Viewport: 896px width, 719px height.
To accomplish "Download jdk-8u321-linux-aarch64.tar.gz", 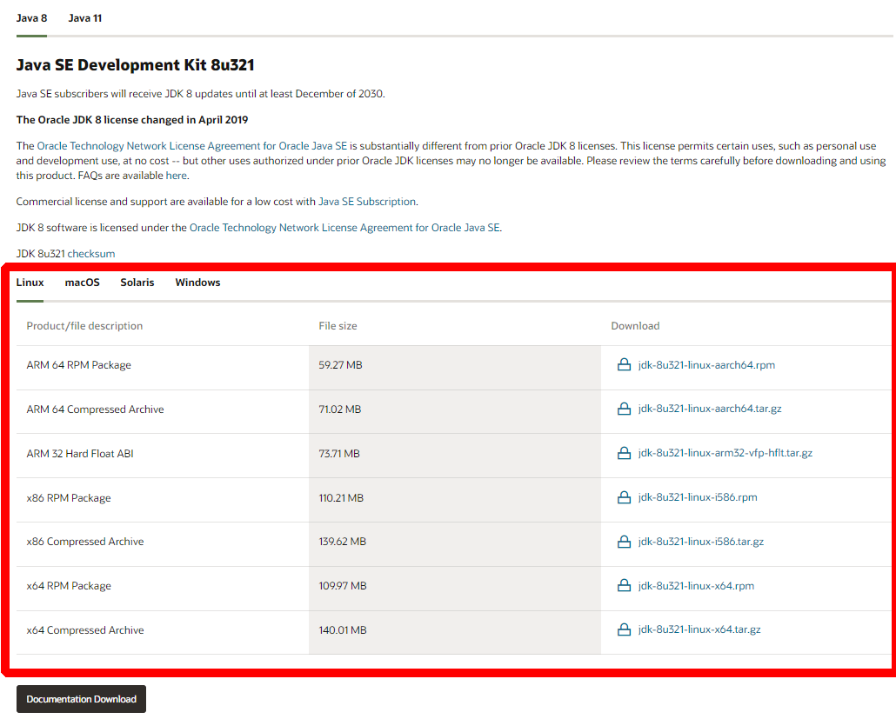I will [710, 409].
